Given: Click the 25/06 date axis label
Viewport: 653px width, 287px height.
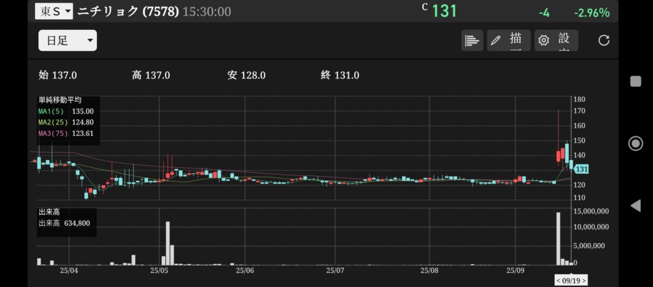Looking at the screenshot, I should tap(245, 270).
